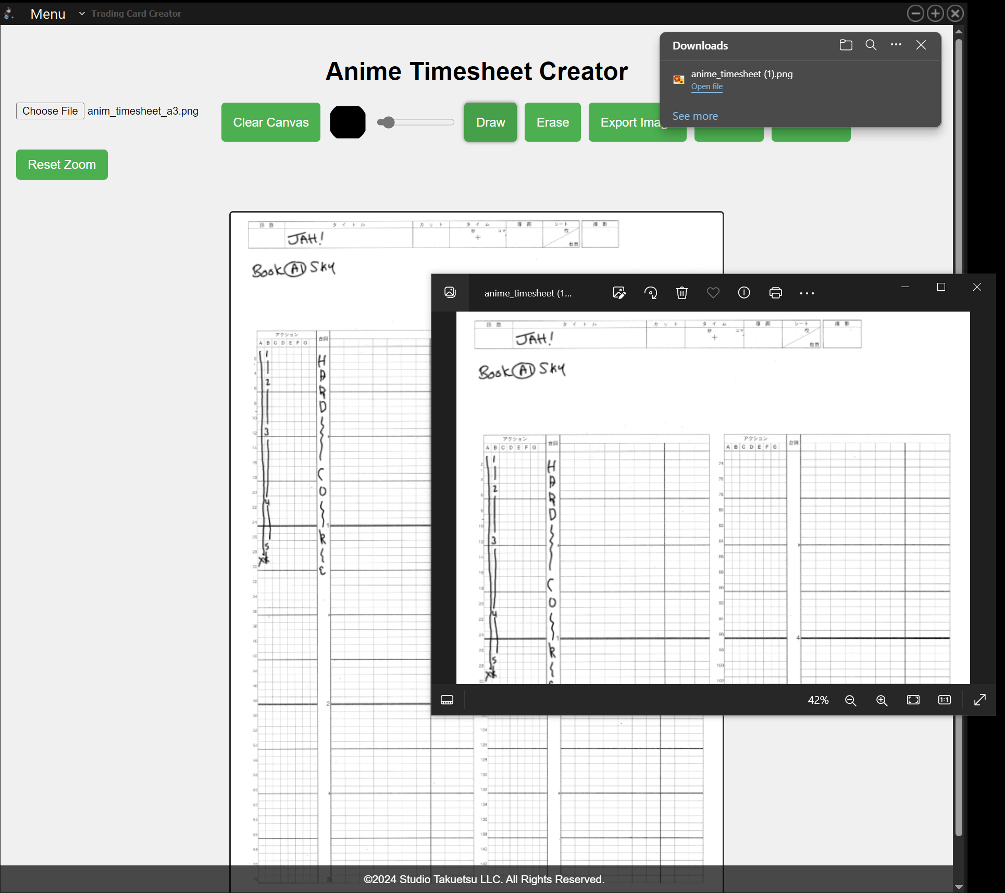
Task: Click the share/print icon in preview
Action: (x=775, y=292)
